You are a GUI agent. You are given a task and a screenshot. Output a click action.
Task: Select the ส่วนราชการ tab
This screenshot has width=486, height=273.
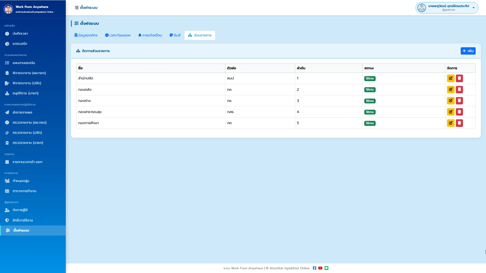[200, 35]
